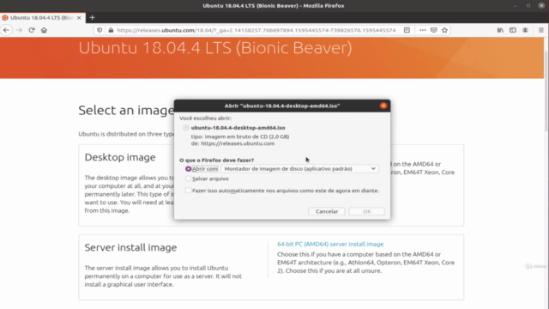Bookmark this page with star icon

coord(444,30)
